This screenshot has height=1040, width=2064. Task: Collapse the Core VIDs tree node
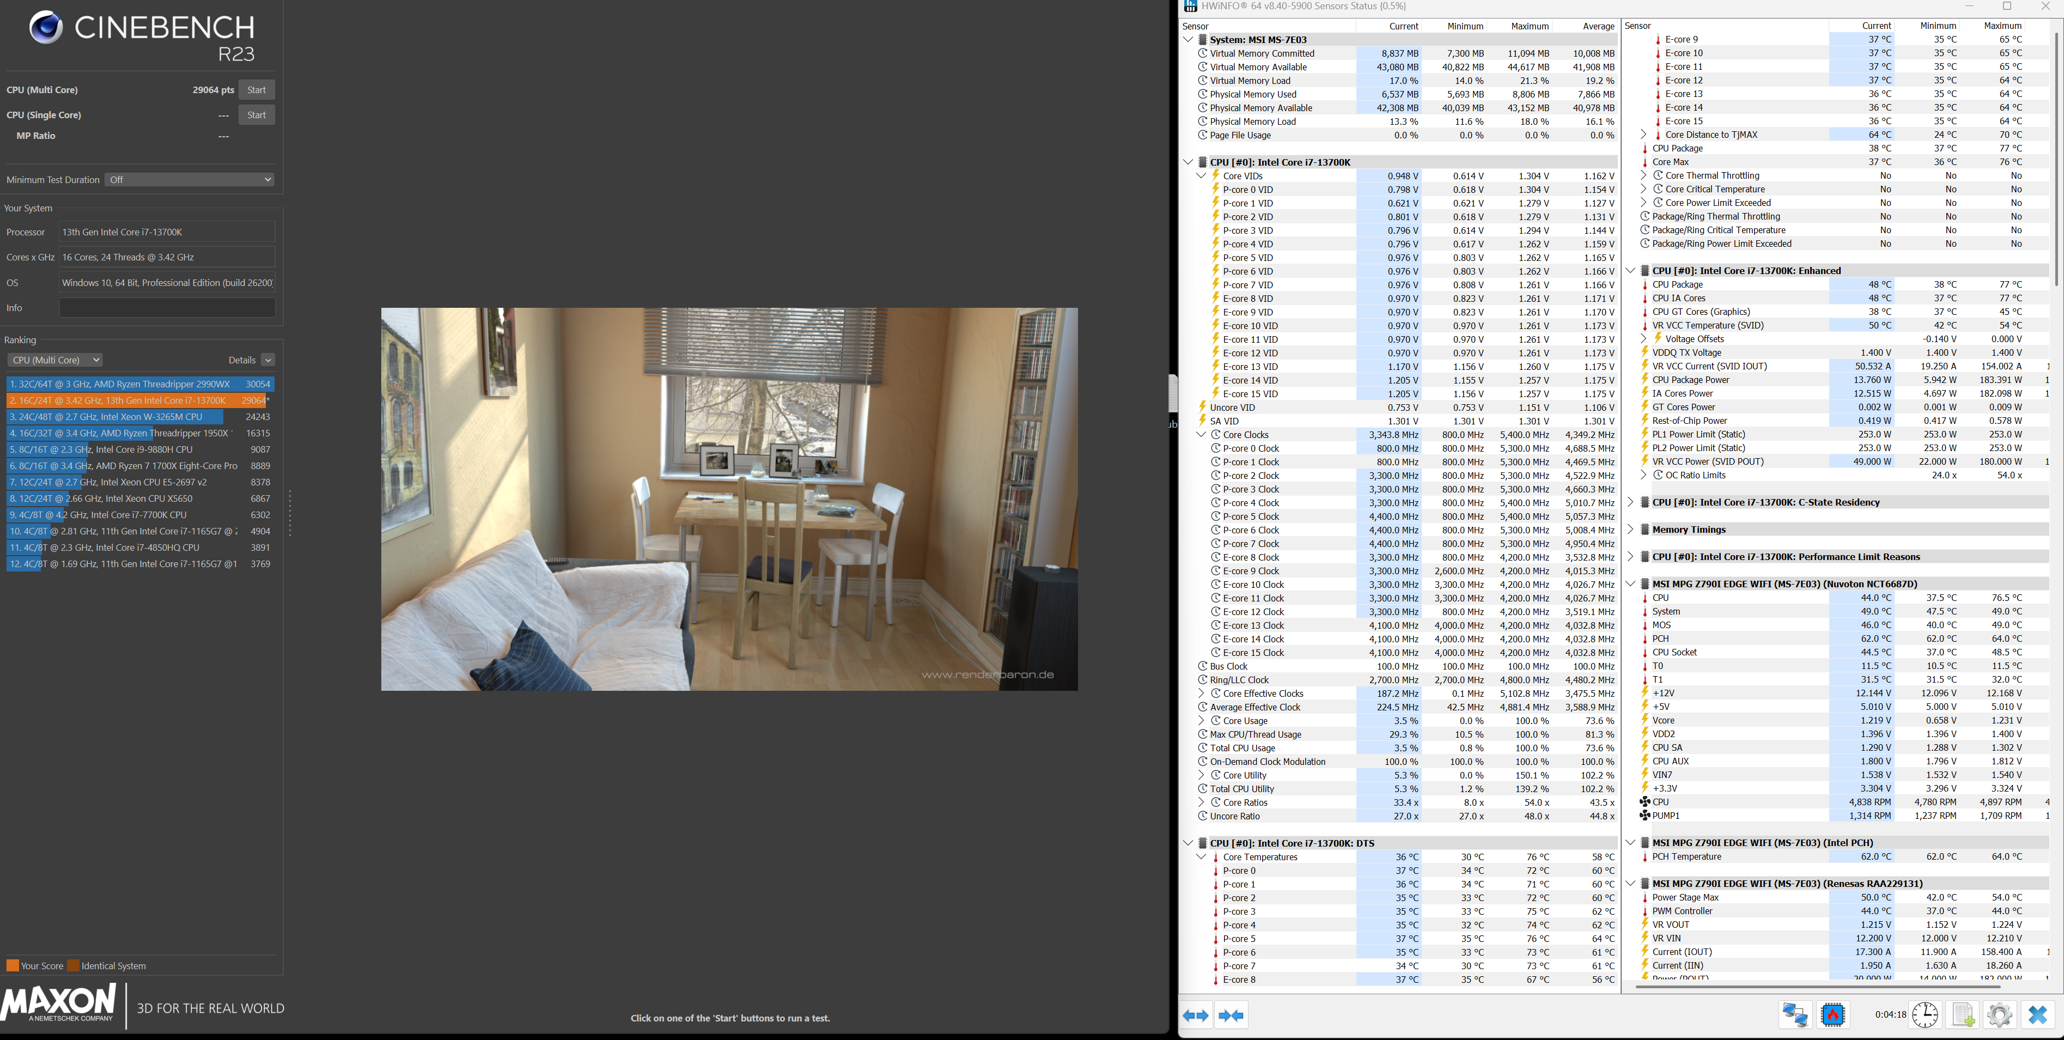coord(1201,177)
